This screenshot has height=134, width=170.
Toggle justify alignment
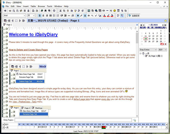point(50,16)
